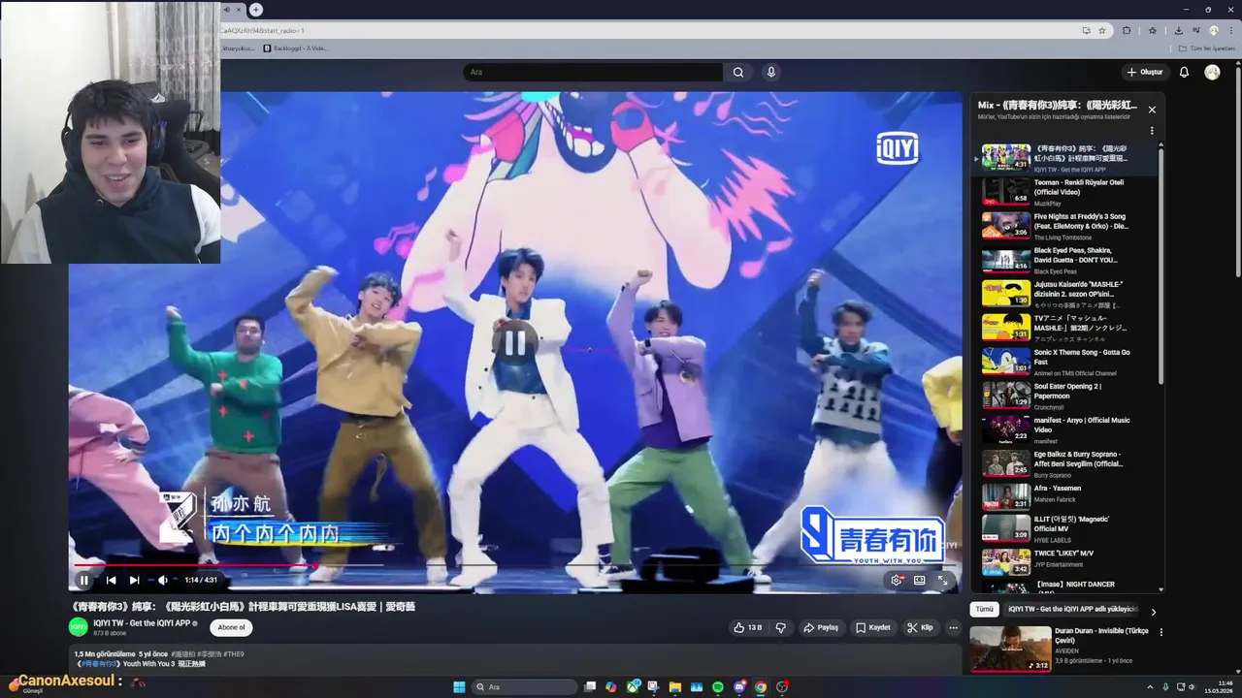Share the video via Paylaş button
Image resolution: width=1242 pixels, height=698 pixels.
click(x=821, y=627)
